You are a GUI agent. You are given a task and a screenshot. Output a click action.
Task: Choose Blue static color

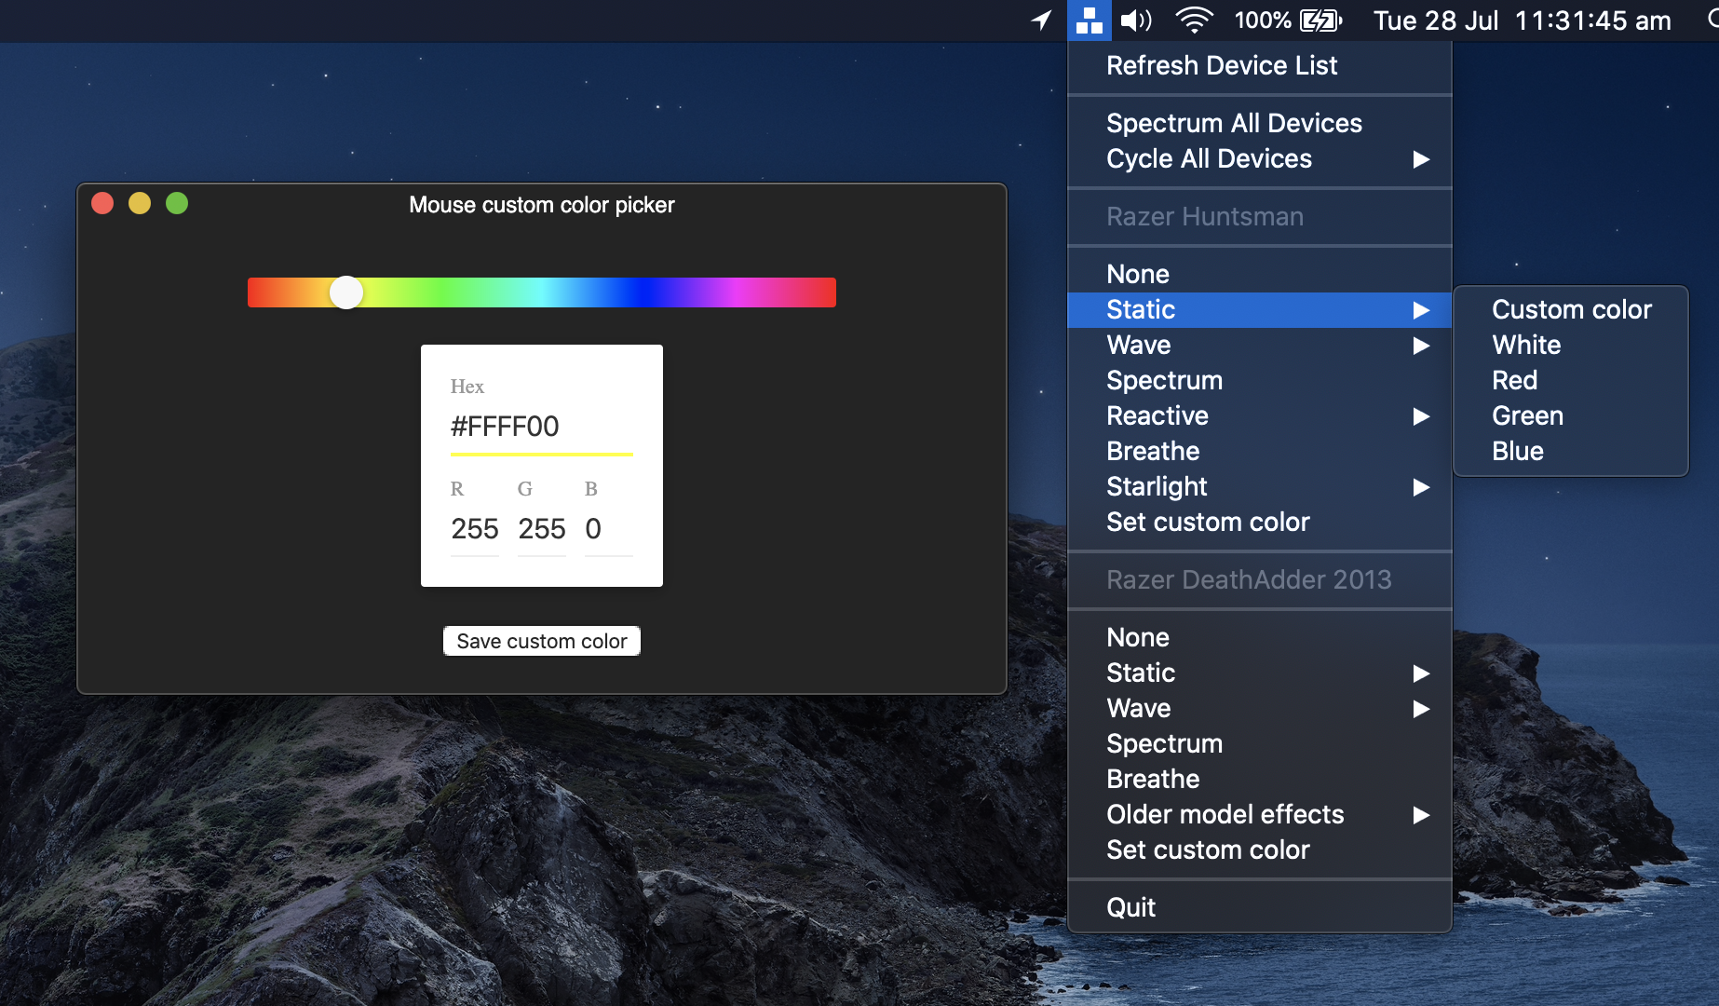point(1571,451)
